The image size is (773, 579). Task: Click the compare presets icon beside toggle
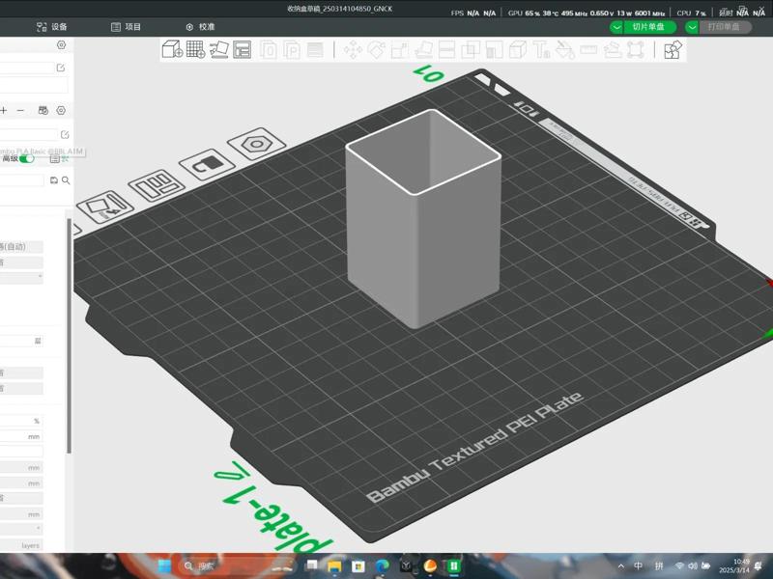point(55,158)
